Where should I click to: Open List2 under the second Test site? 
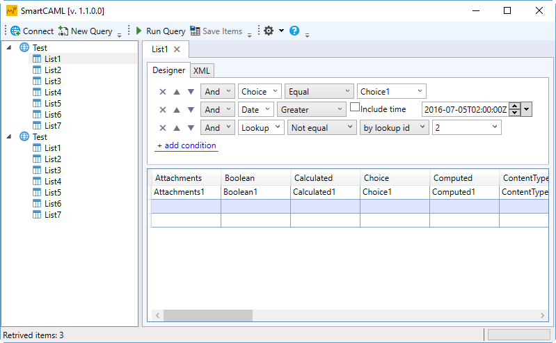pyautogui.click(x=52, y=159)
